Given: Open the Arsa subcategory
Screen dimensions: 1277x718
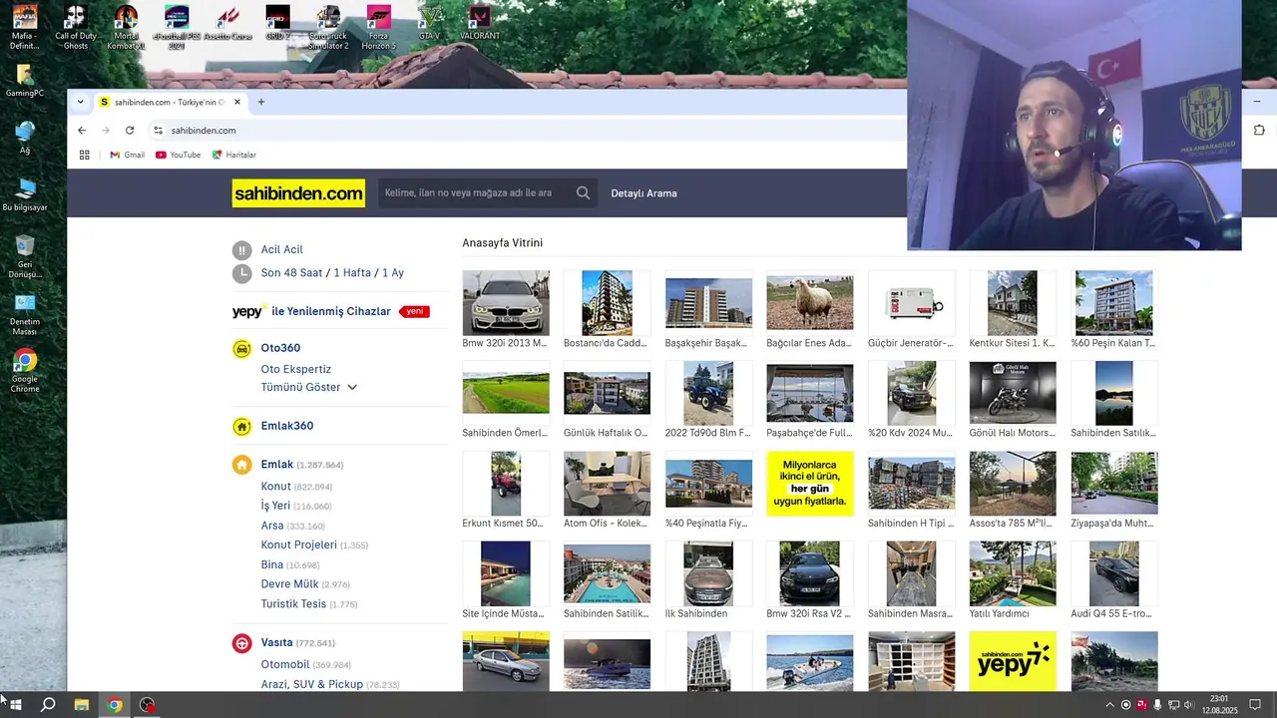Looking at the screenshot, I should pos(272,526).
